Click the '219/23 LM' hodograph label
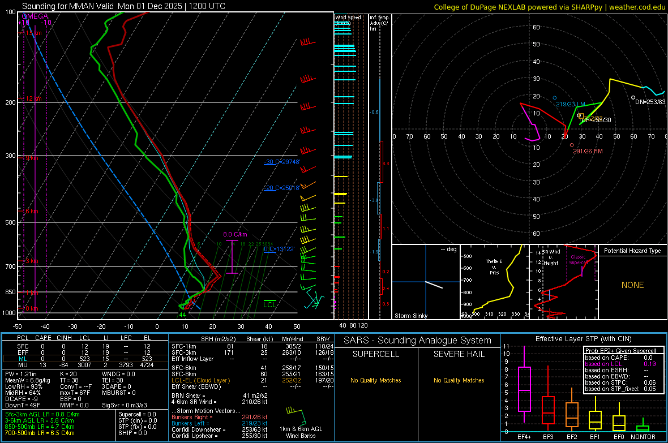 click(571, 104)
